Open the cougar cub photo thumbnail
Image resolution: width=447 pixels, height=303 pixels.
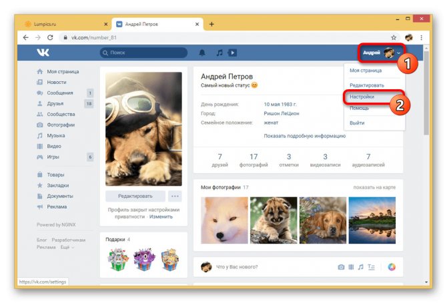[x=274, y=220]
